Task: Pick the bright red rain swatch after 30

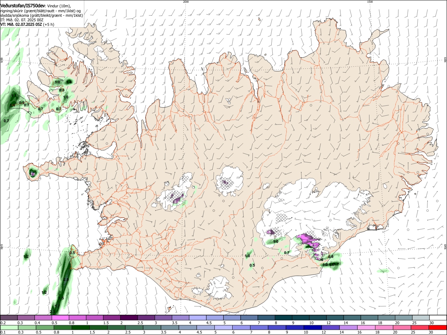Action: pyautogui.click(x=438, y=328)
